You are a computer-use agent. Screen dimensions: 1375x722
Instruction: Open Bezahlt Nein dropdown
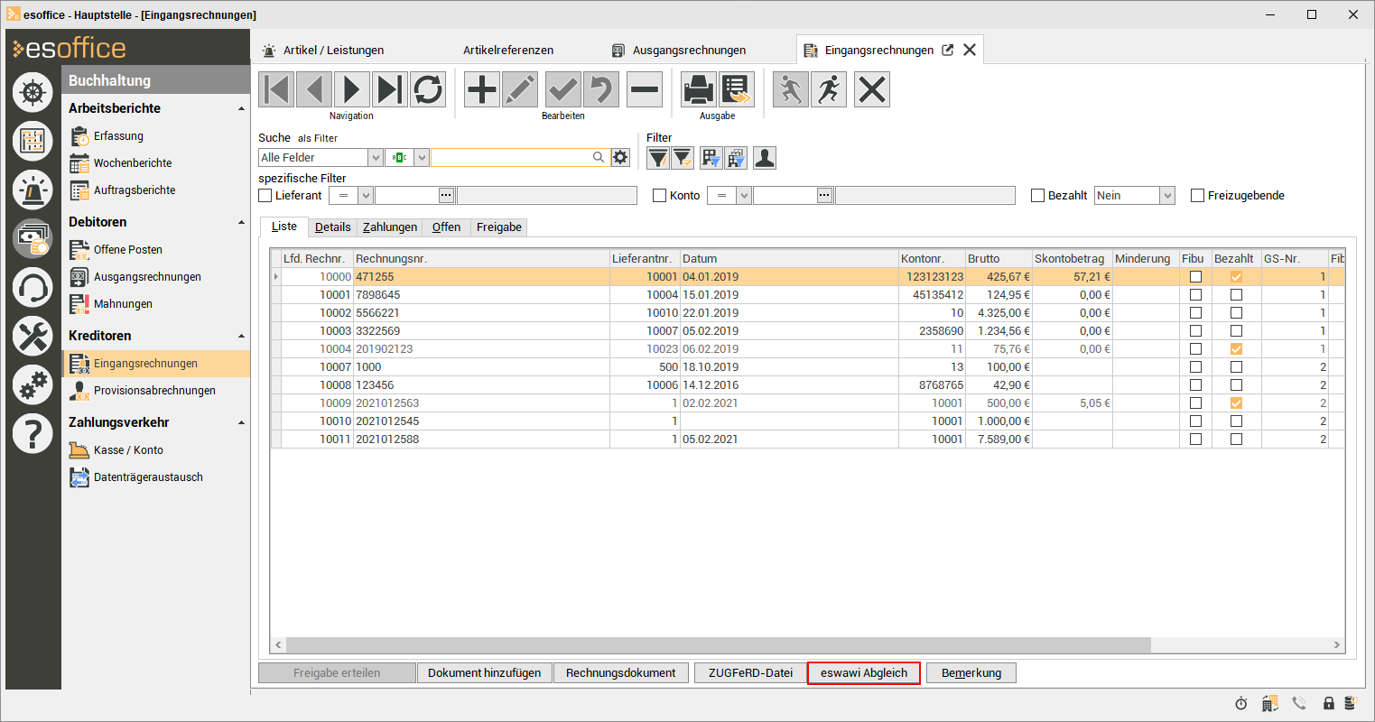pos(1167,195)
